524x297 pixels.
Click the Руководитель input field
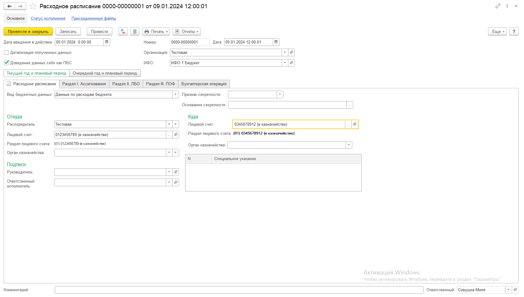point(110,172)
